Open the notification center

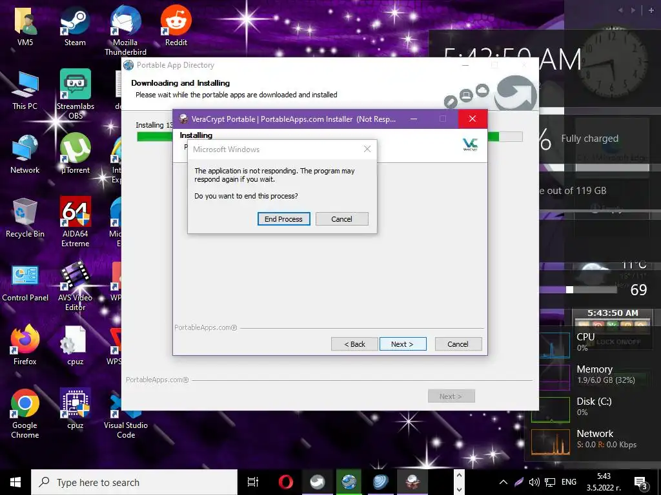click(641, 483)
